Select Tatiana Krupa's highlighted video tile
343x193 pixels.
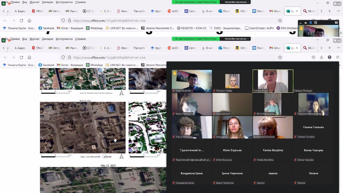tap(273, 81)
